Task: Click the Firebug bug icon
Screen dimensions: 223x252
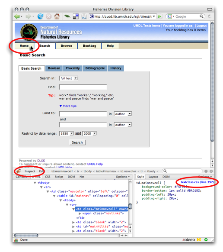Action: coord(19,171)
